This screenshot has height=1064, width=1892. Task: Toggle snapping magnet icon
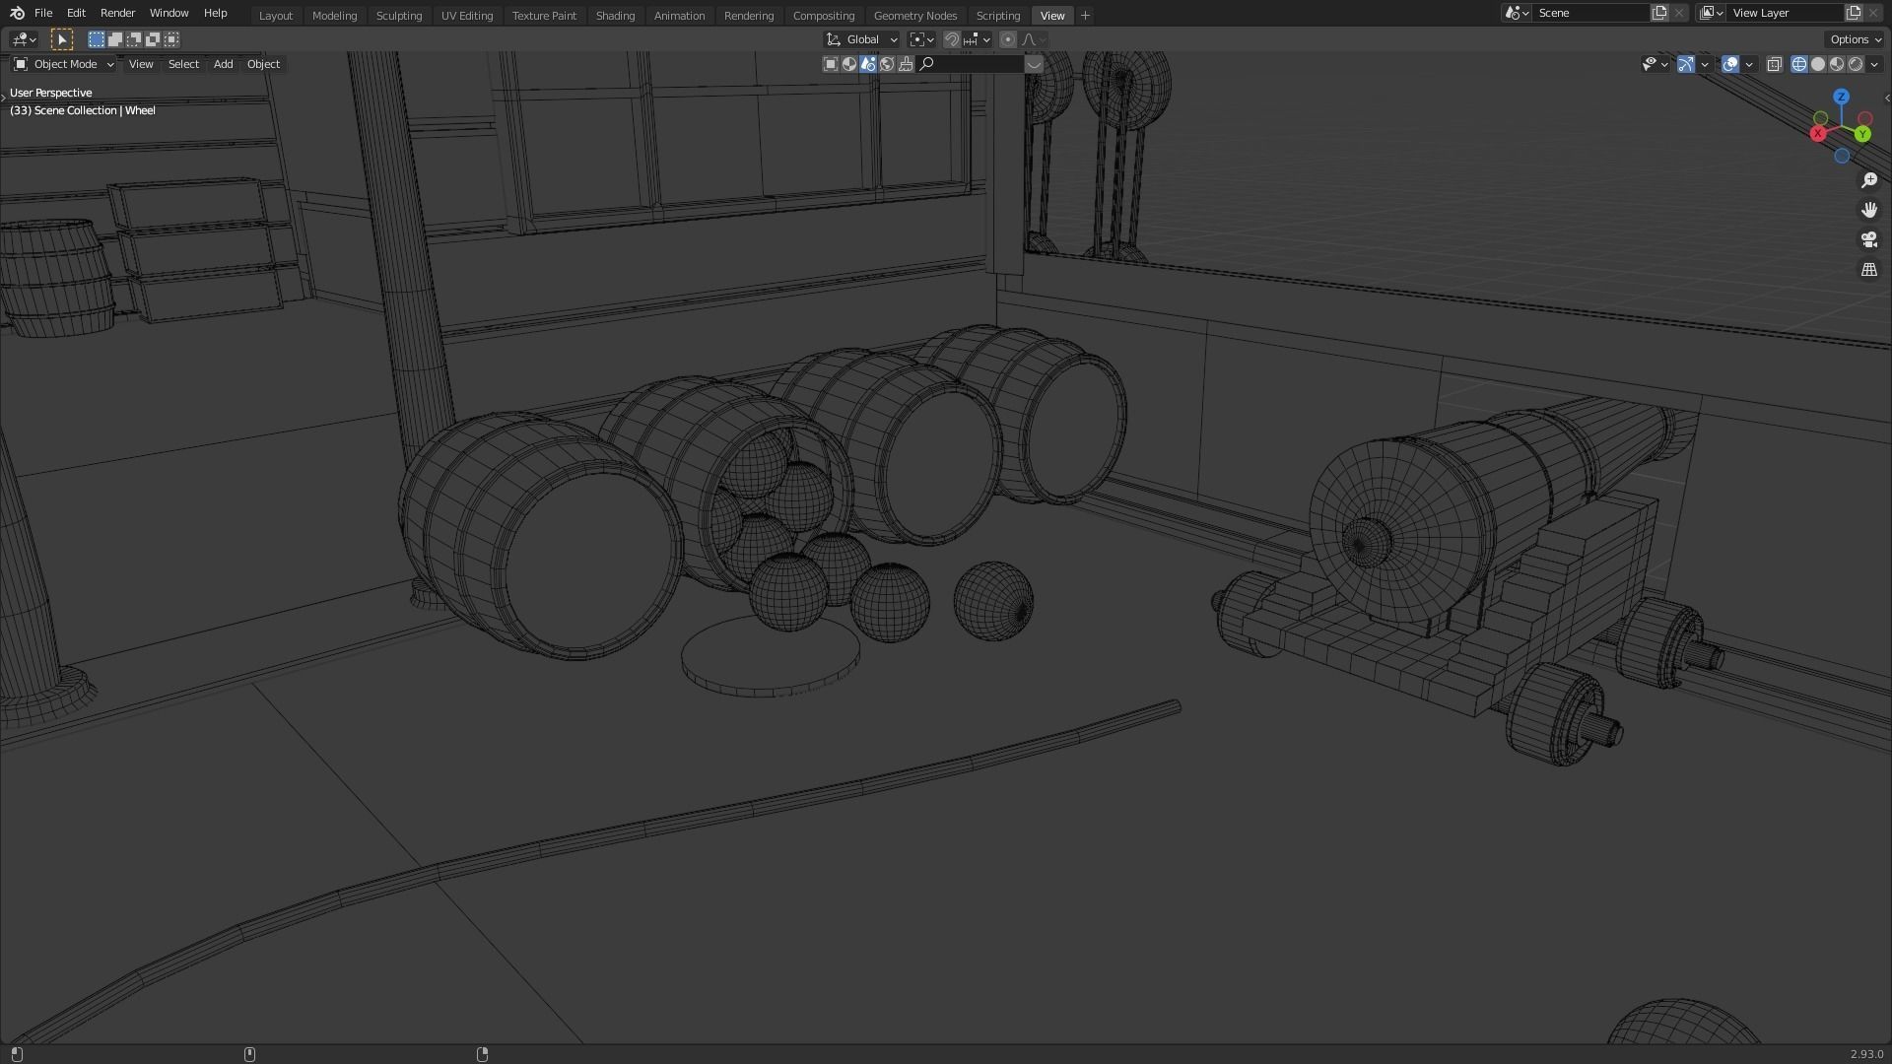(952, 39)
